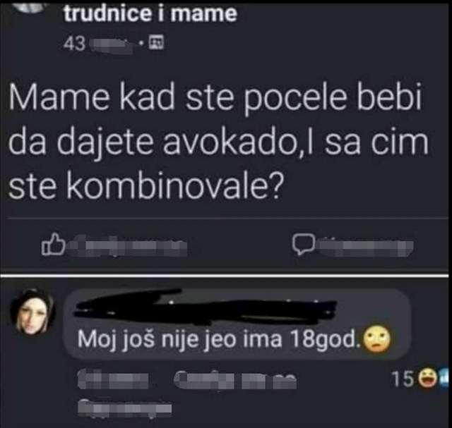Click the blue like reaction badge on the comment
This screenshot has height=428, width=452.
[444, 378]
